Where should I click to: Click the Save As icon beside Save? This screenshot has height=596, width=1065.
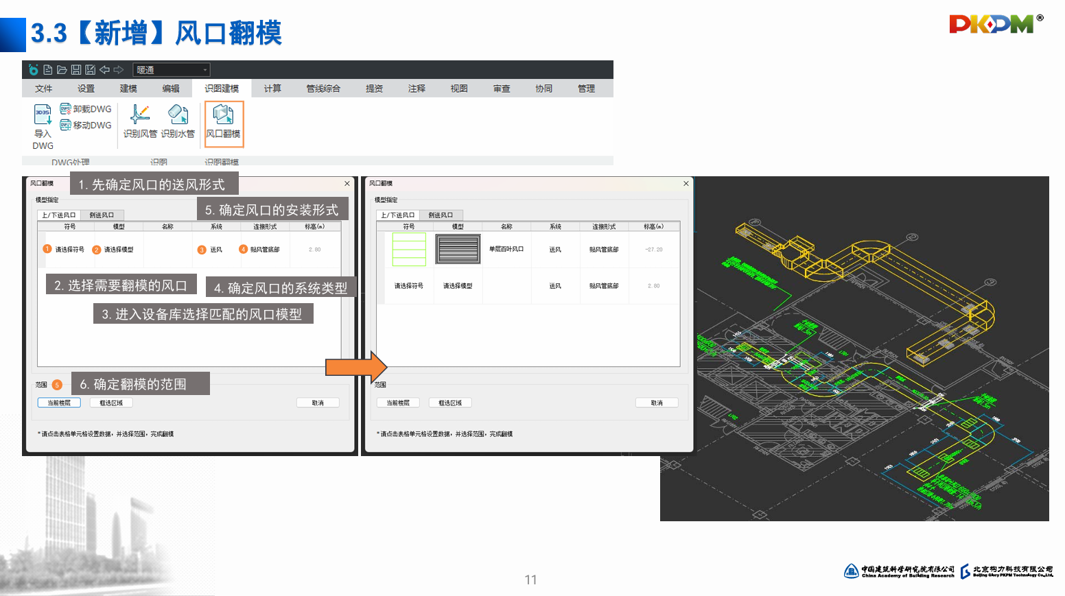coord(90,70)
